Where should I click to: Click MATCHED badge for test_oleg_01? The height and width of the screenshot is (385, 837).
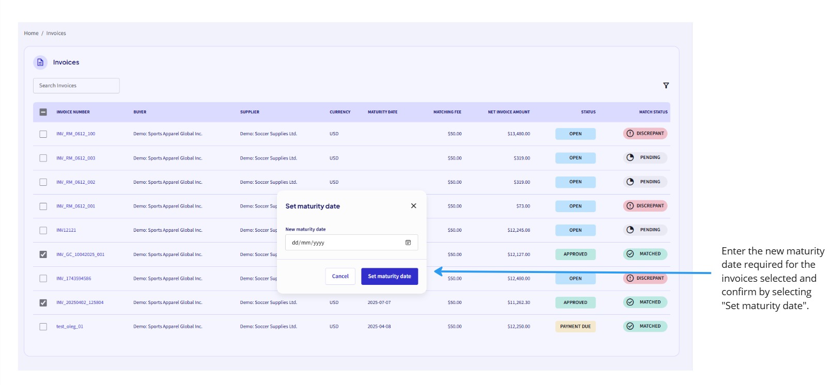[x=645, y=326]
